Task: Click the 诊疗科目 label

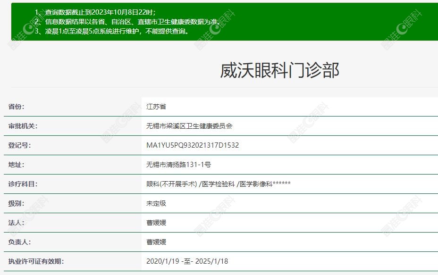Action: click(x=23, y=184)
